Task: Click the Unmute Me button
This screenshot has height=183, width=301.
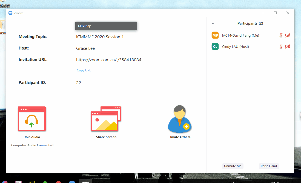Action: (x=233, y=166)
